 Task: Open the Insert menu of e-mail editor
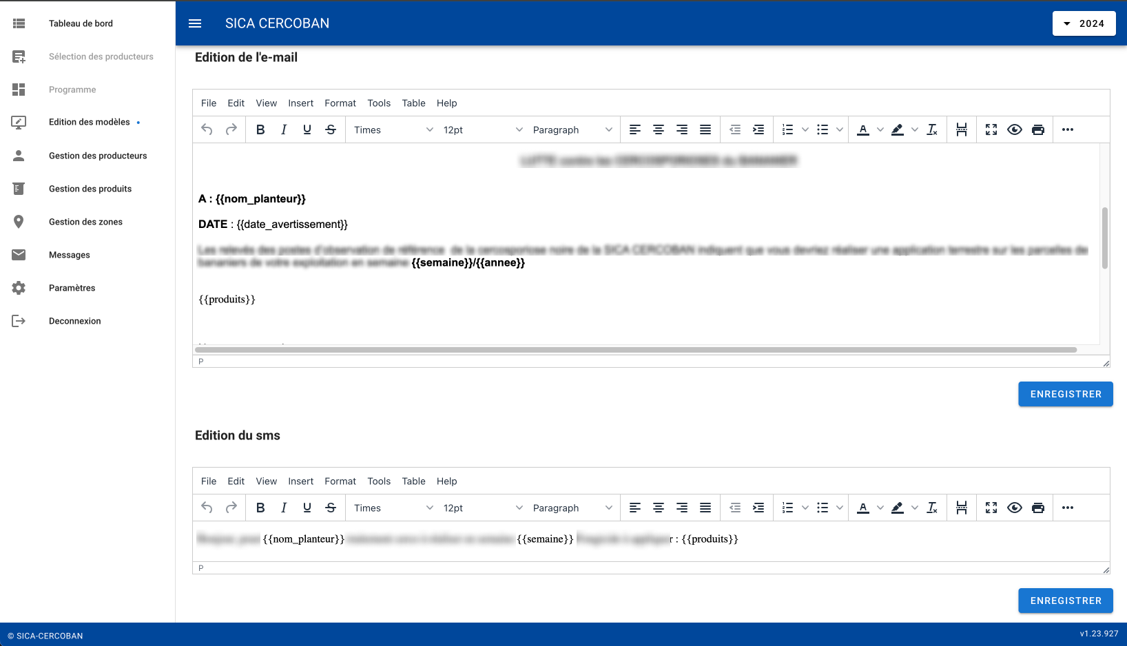(x=300, y=103)
